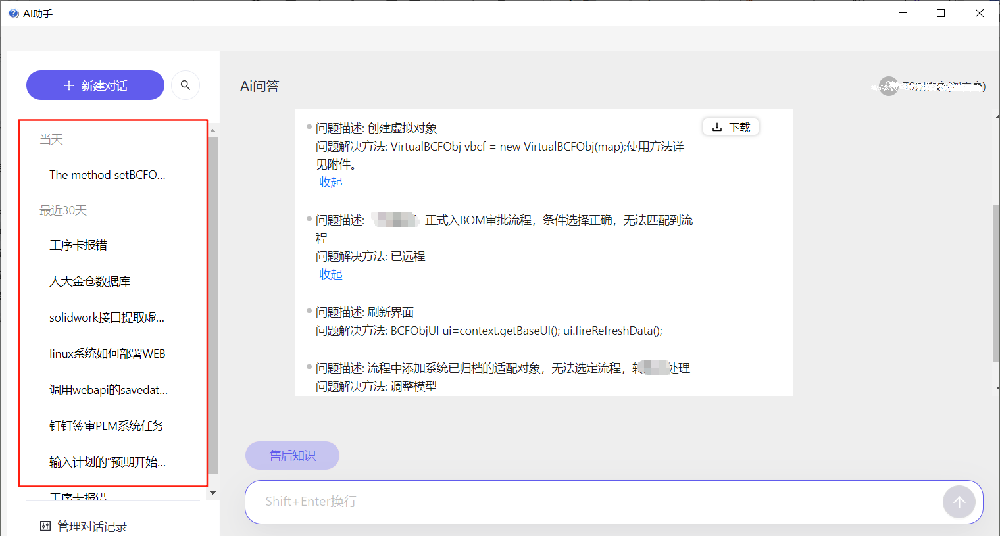Click the AI助手 app icon in title bar
The image size is (1000, 536).
(13, 13)
